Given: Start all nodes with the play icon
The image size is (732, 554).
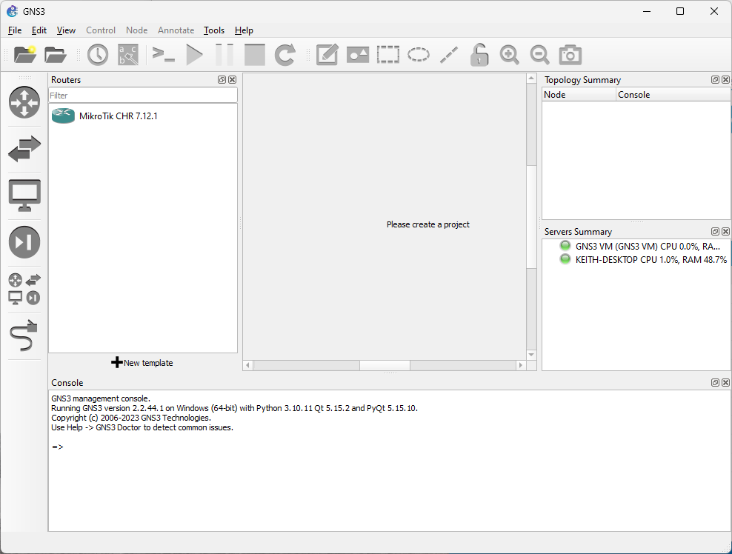Looking at the screenshot, I should coord(194,54).
